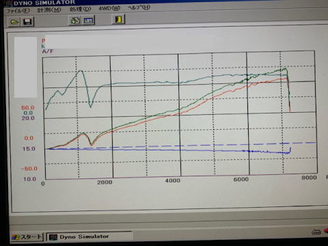Click the A/F legend label
The width and height of the screenshot is (328, 246).
click(x=48, y=51)
